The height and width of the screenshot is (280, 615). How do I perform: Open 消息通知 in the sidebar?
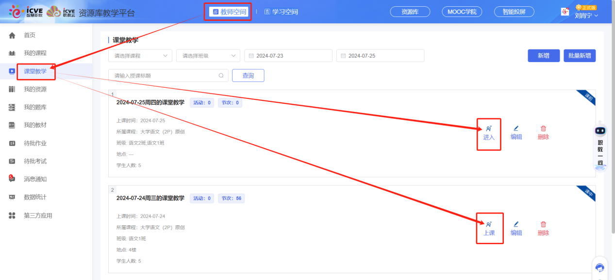click(35, 179)
